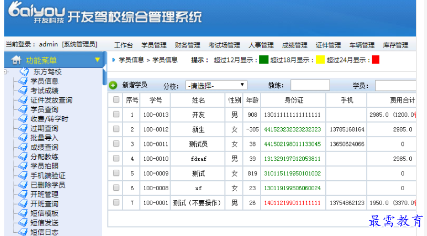Screen dimensions: 427x236
Task: Click the icon next to 考试成绩
Action: [23, 91]
